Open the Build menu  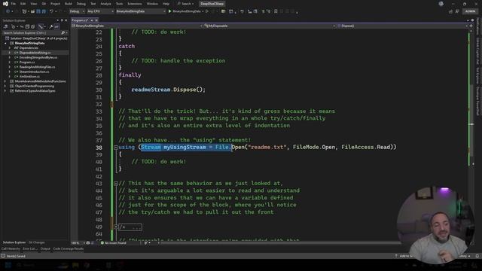click(x=69, y=4)
